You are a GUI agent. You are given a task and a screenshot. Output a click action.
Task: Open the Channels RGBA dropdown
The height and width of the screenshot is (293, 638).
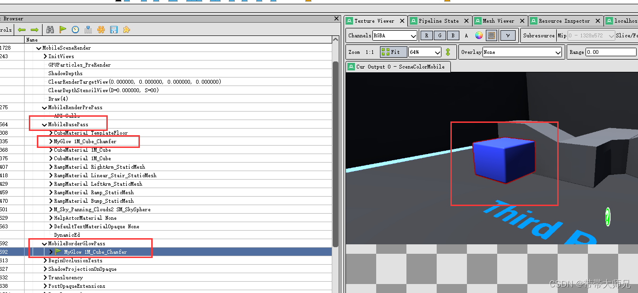[395, 35]
